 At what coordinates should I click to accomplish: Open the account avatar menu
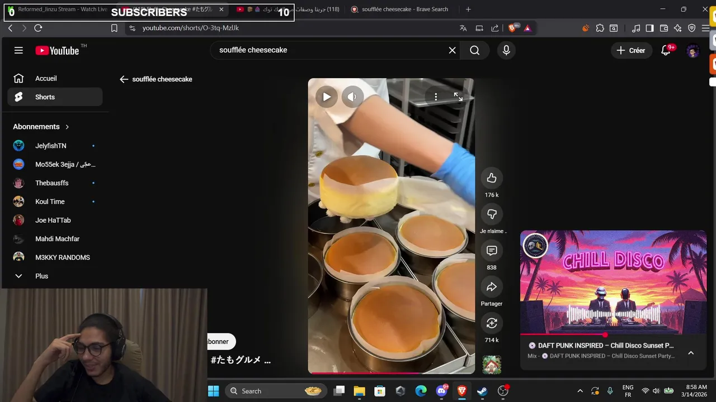693,51
